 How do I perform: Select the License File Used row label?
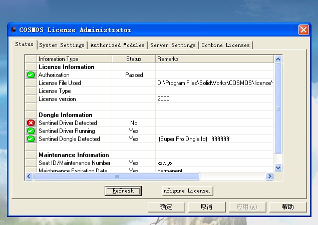[x=60, y=83]
